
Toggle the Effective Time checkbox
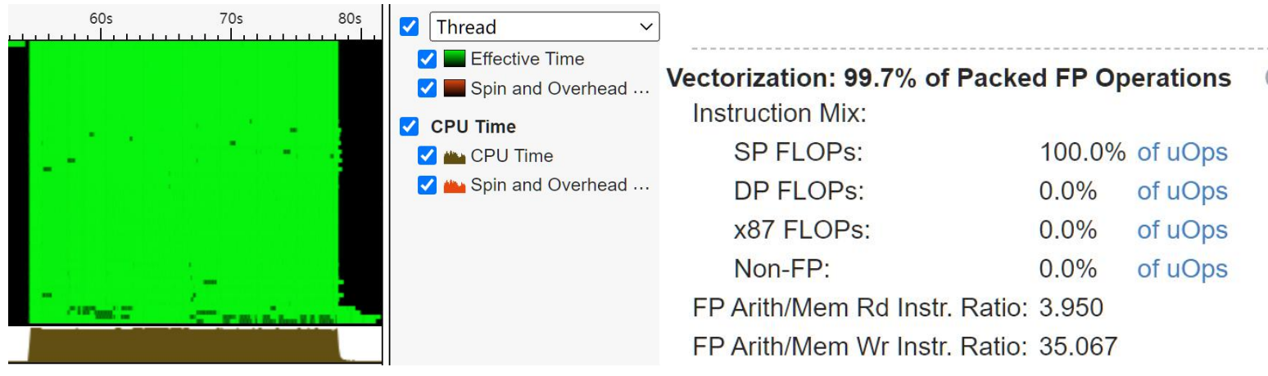427,59
